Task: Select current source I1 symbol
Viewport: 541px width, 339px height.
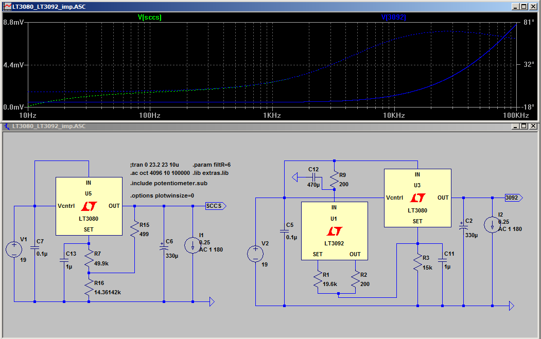Action: (x=193, y=245)
